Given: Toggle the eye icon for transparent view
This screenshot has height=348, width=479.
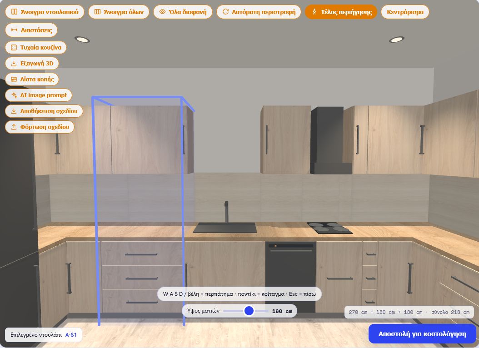Looking at the screenshot, I should 163,12.
